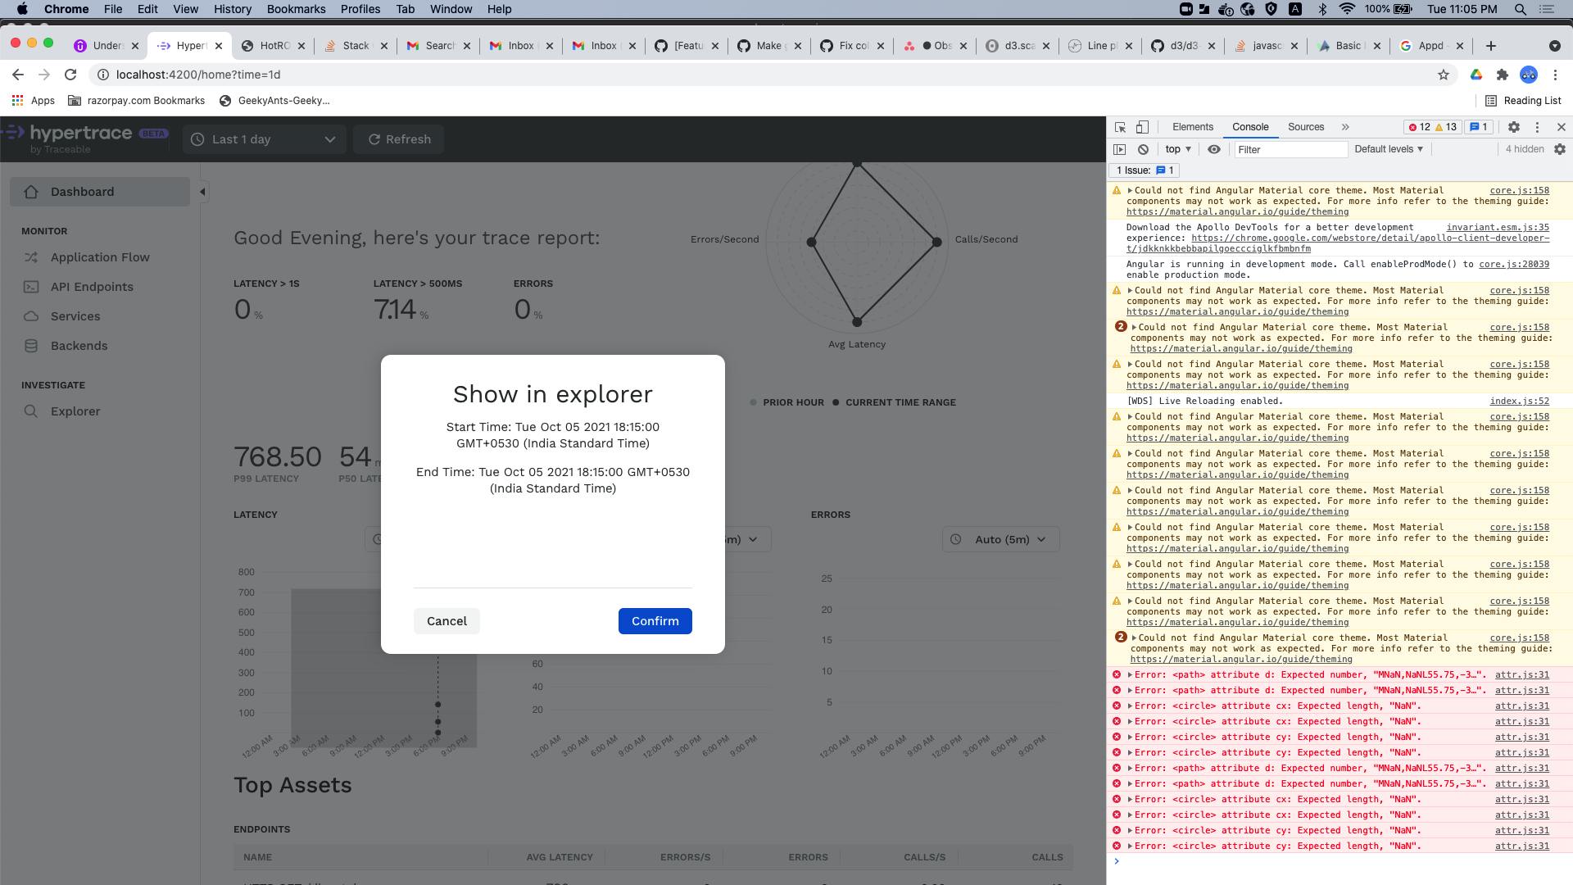Open the Last 1 day time range dropdown
1573x885 pixels.
point(264,138)
